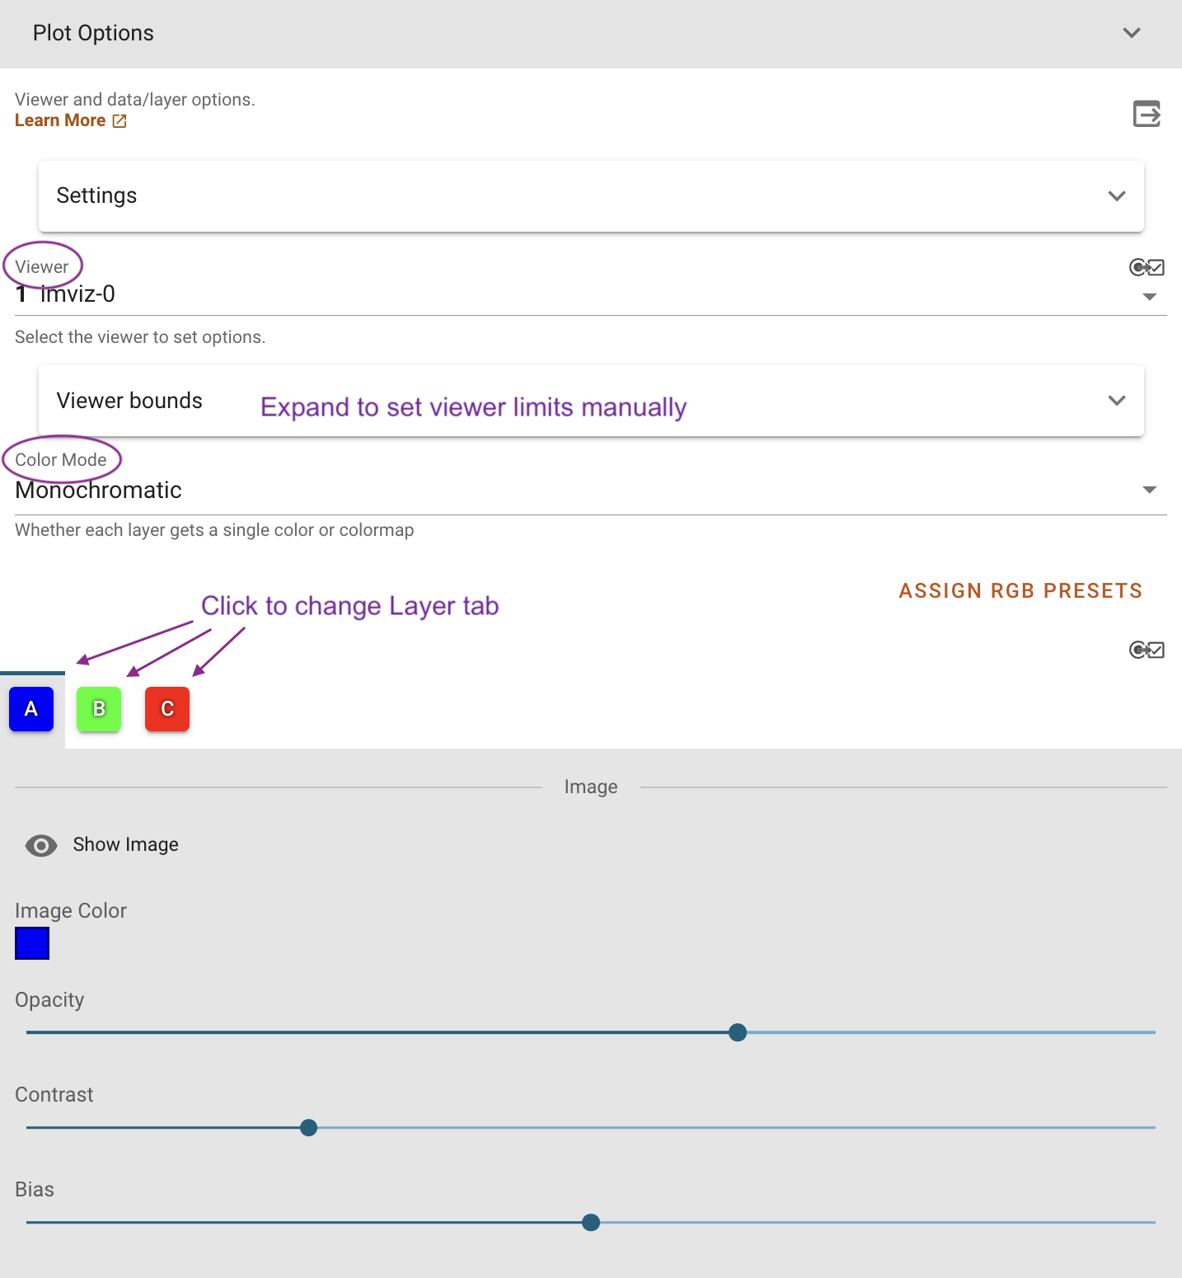Enable multiselect for layer selection
Screen dimensions: 1182x1278
click(1146, 650)
